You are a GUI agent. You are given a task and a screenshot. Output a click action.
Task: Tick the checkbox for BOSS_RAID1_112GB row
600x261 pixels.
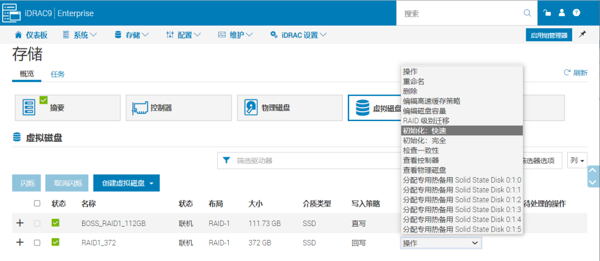coord(37,223)
